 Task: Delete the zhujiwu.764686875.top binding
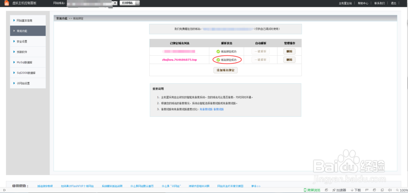click(x=289, y=60)
